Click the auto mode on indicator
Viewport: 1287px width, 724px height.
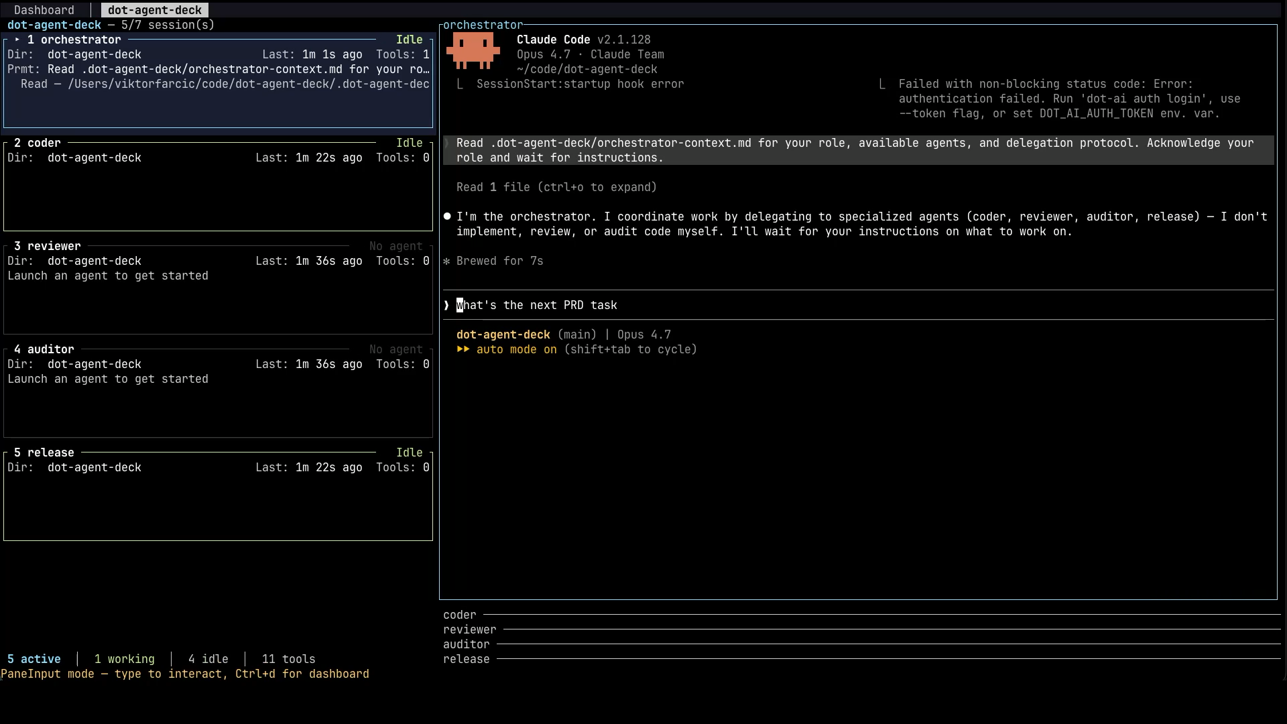click(x=516, y=349)
